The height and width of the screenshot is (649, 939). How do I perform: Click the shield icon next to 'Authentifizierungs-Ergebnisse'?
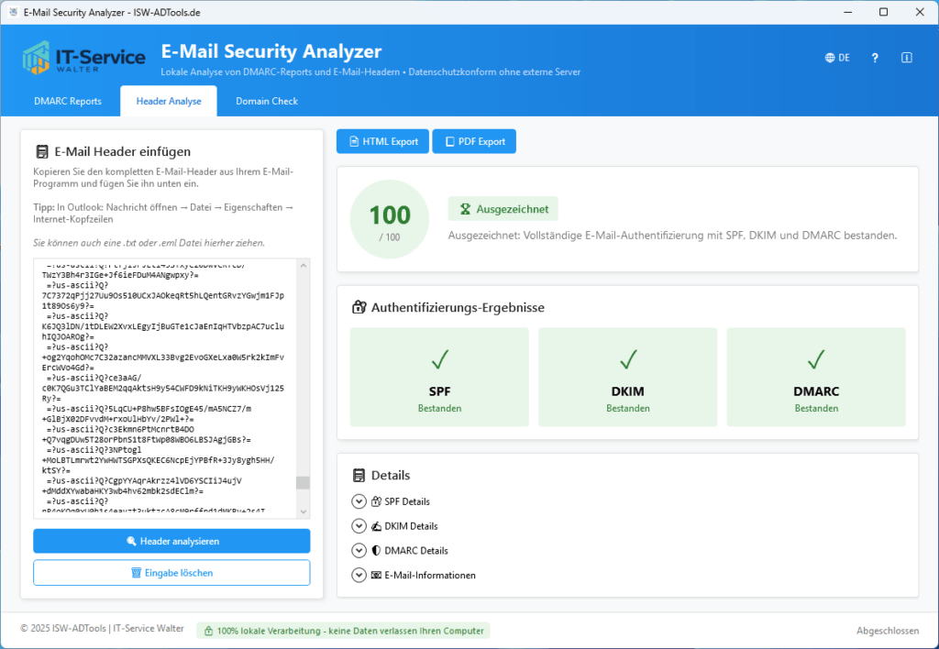tap(359, 307)
